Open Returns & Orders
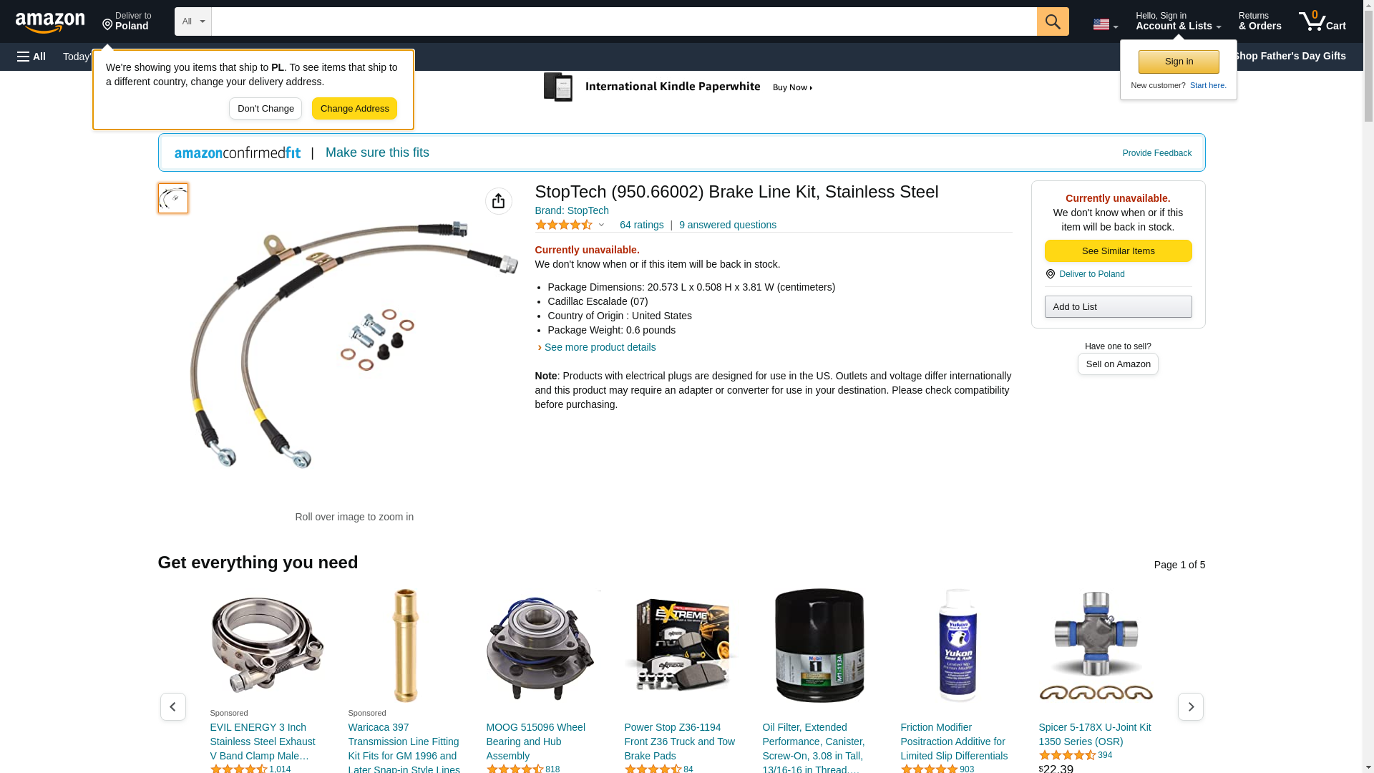 pyautogui.click(x=1260, y=21)
